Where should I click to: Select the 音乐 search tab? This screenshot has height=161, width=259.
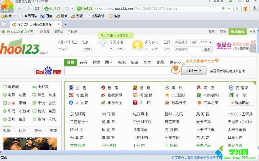pos(83,63)
